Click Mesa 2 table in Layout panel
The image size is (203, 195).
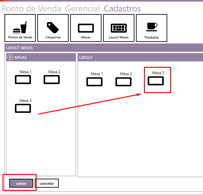tap(124, 82)
